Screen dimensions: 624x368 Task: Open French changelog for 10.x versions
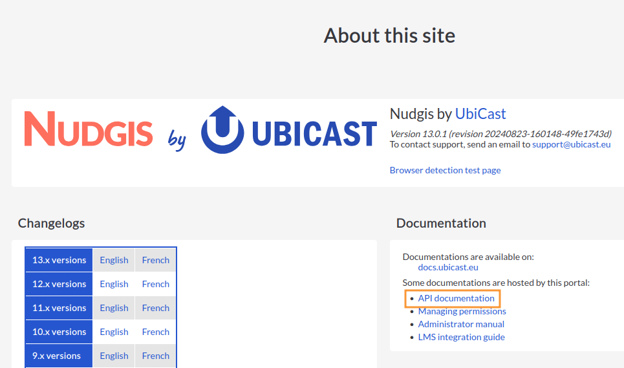[156, 332]
